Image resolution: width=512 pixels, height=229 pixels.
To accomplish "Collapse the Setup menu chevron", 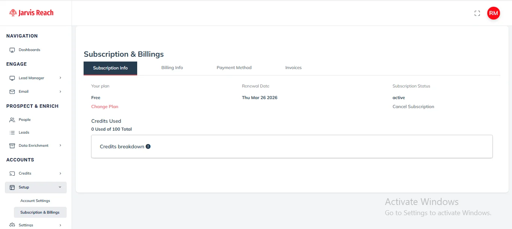I will [x=60, y=187].
